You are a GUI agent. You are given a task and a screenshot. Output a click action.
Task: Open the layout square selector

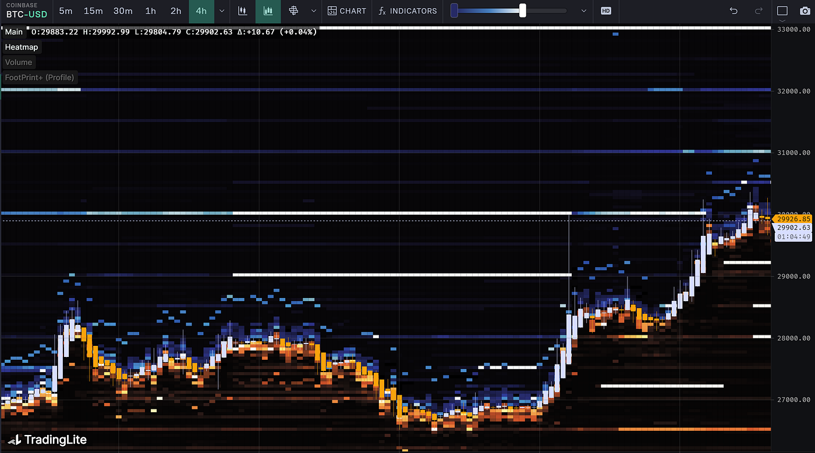coord(782,11)
